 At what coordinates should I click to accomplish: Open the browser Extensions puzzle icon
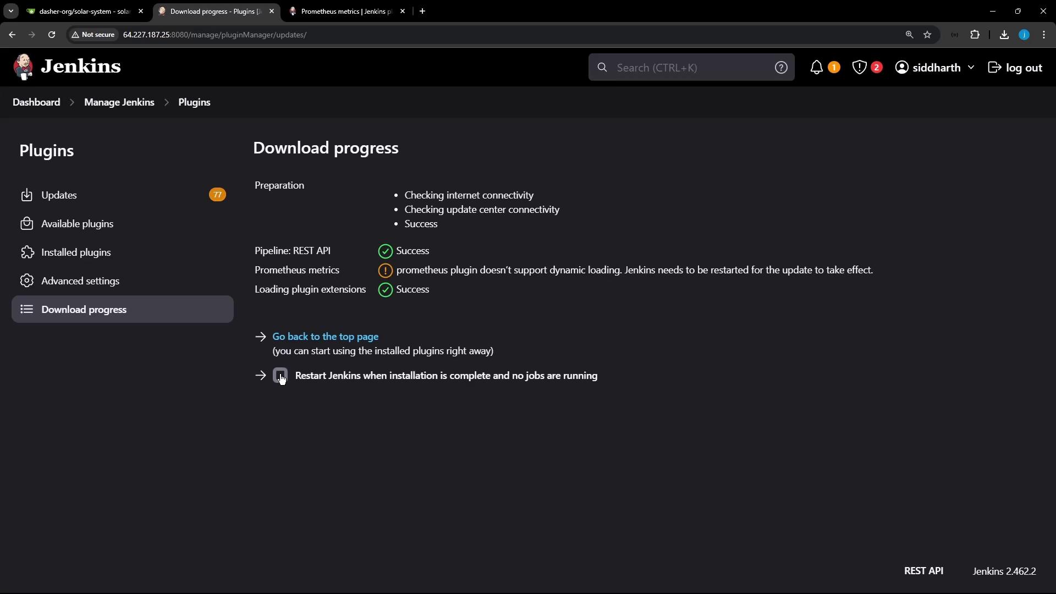pyautogui.click(x=975, y=35)
